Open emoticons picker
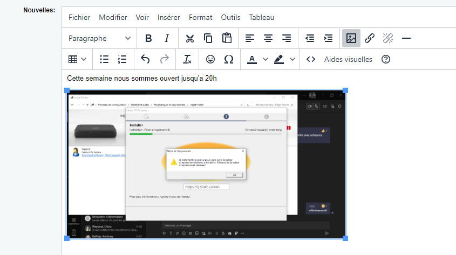456x255 pixels. pos(210,59)
